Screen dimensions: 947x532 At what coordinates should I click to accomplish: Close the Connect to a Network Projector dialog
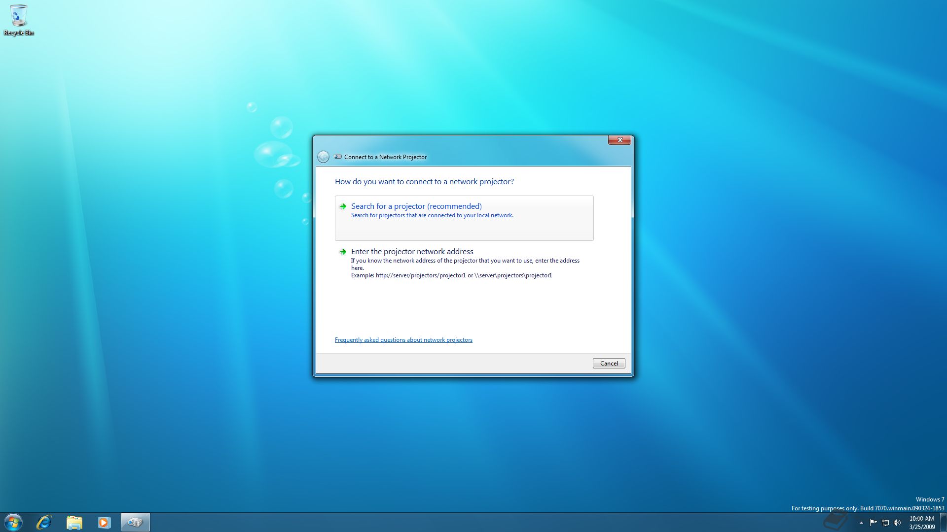pyautogui.click(x=619, y=140)
